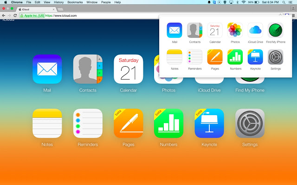Click the Notes icon in popup panel
297x185 pixels.
click(174, 57)
